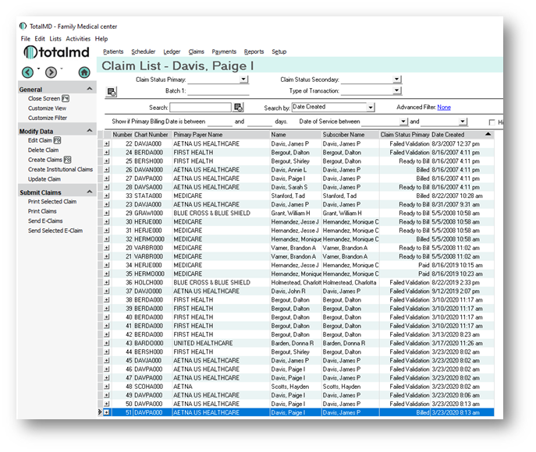Open the Claims tab in navigation bar
The image size is (536, 452).
tap(196, 51)
